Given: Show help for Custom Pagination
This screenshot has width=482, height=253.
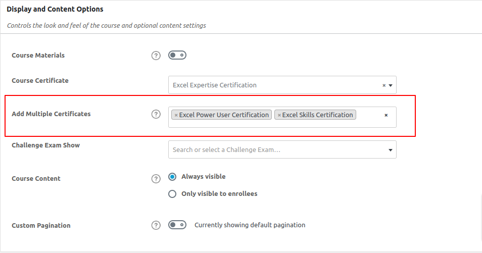Looking at the screenshot, I should click(x=156, y=225).
